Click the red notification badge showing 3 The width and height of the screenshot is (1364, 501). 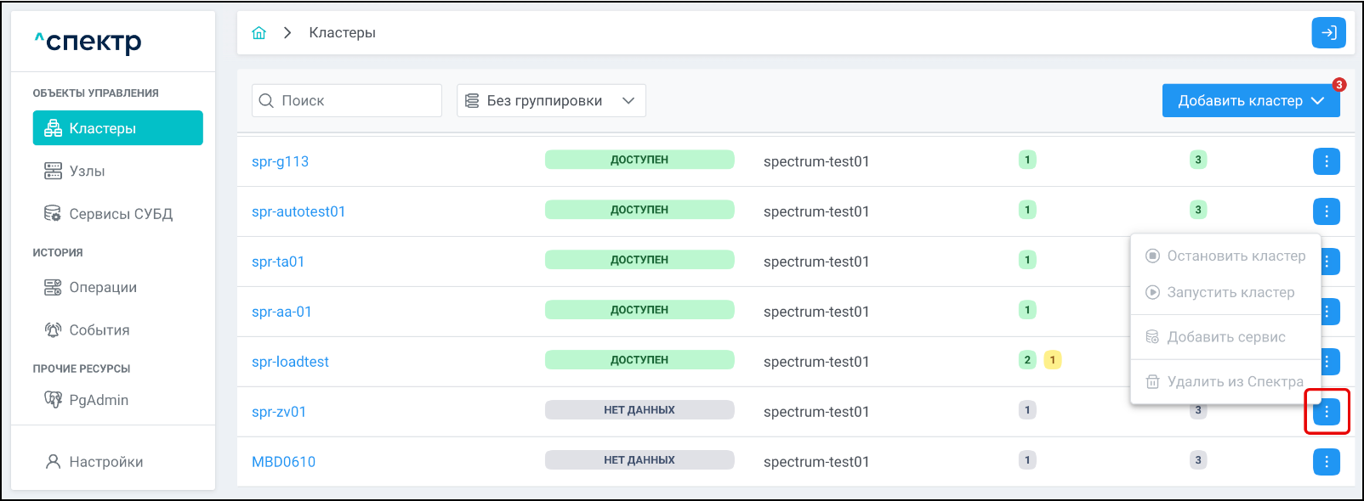coord(1338,85)
